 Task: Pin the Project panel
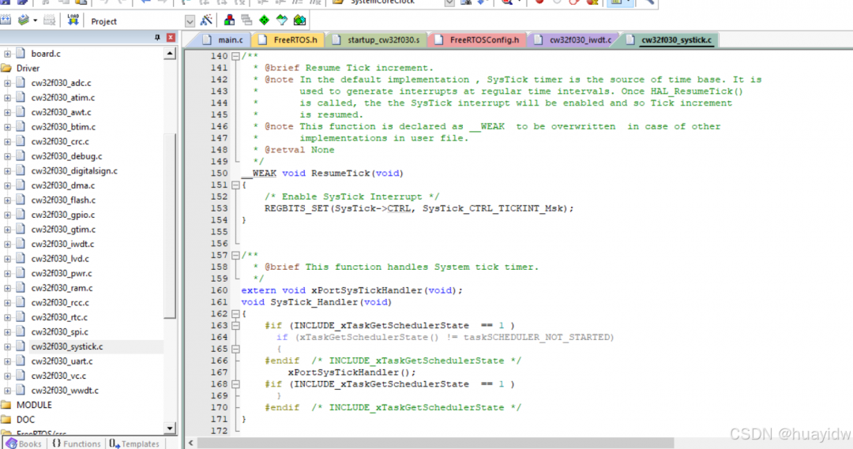click(157, 38)
